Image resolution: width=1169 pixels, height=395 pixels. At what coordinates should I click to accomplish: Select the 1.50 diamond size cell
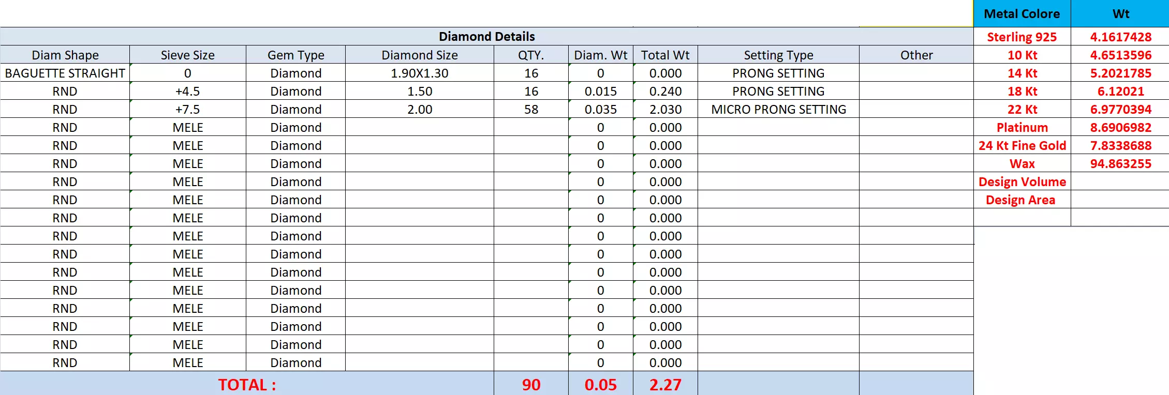pos(419,91)
